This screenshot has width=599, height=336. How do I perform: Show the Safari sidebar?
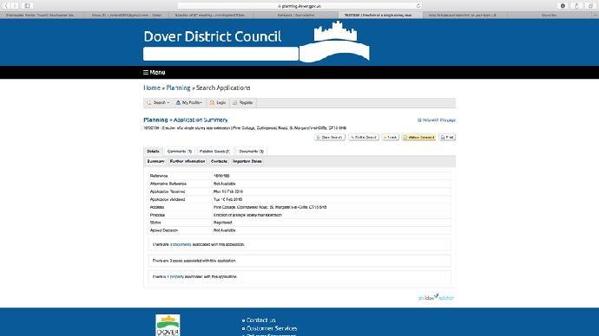pos(27,6)
